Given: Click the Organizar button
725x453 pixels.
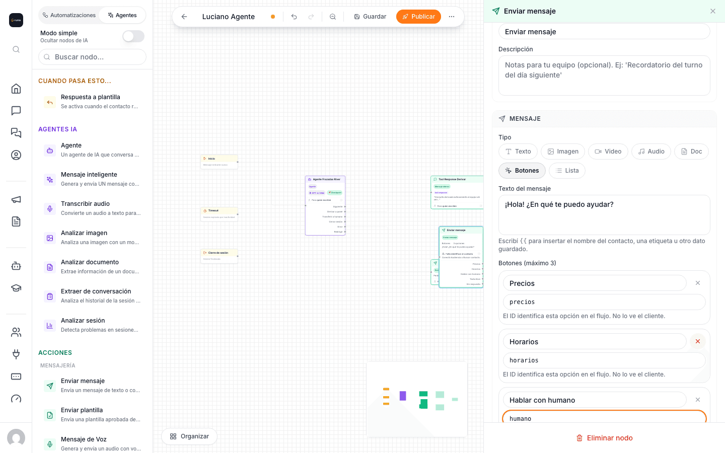Looking at the screenshot, I should click(189, 436).
